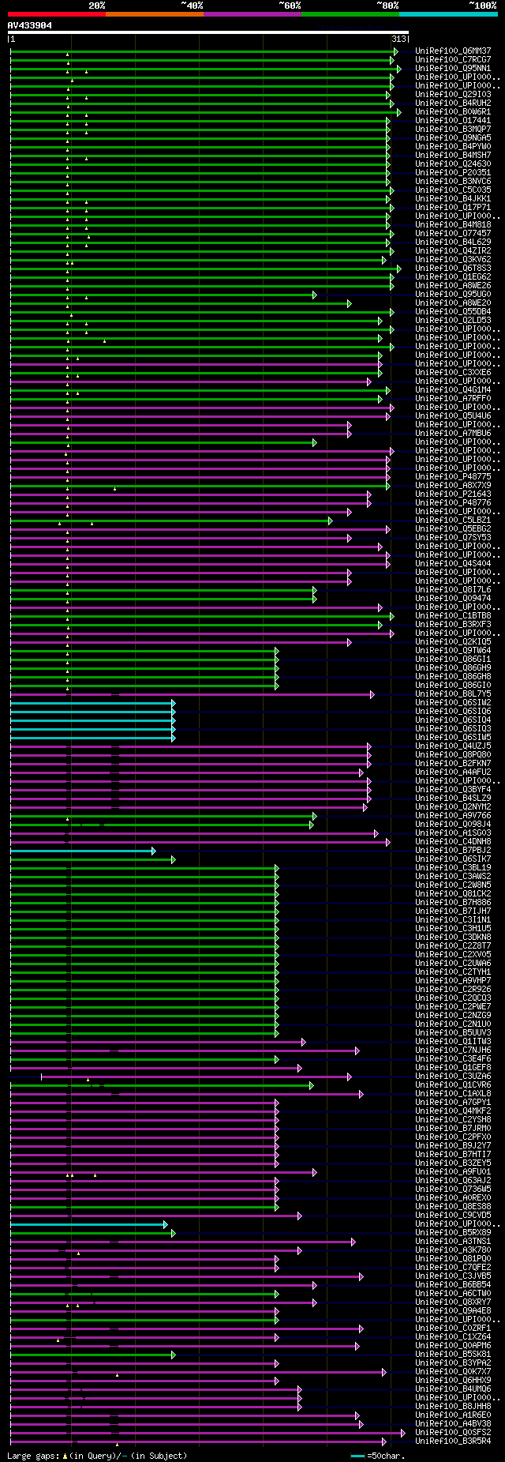Select label UniRef100_Q6T8S3
The width and height of the screenshot is (505, 1462).
[453, 269]
